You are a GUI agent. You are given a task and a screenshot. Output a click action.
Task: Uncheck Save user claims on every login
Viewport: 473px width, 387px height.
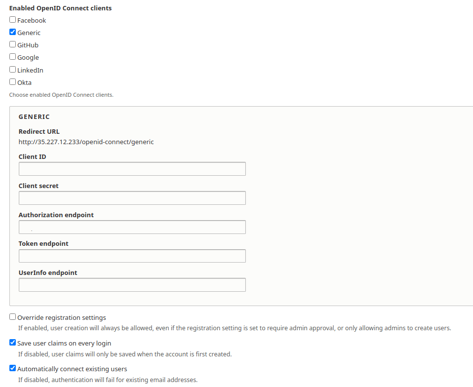click(x=12, y=342)
